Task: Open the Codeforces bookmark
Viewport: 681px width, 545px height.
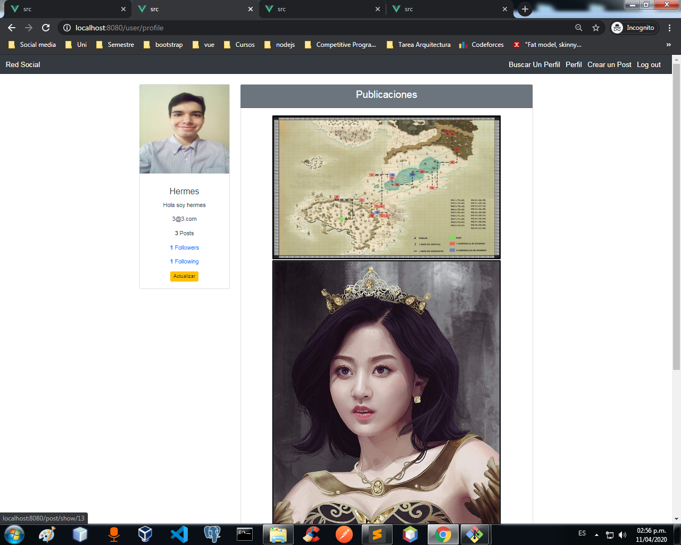Action: point(481,45)
